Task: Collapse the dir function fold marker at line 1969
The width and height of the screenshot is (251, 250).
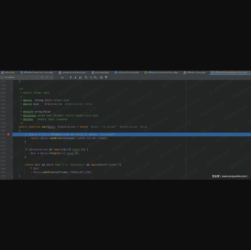Action: [x=12, y=127]
